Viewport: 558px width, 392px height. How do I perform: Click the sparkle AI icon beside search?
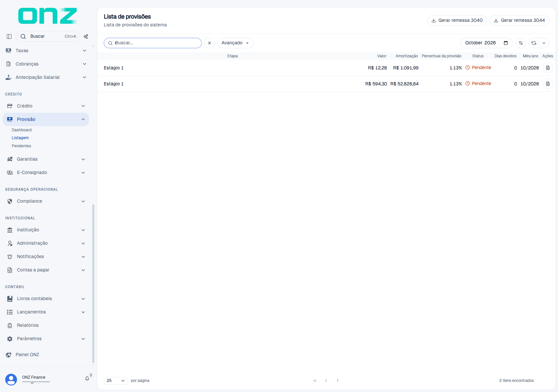(86, 36)
